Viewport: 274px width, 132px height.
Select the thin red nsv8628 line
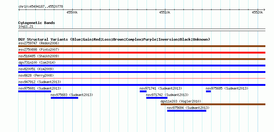click(x=142, y=78)
